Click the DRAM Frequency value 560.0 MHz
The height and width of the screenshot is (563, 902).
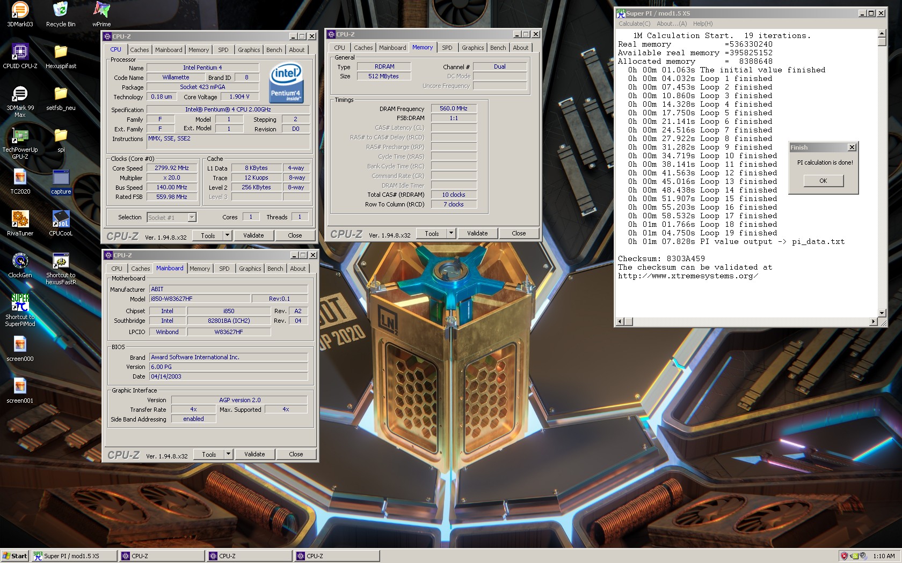tap(454, 108)
